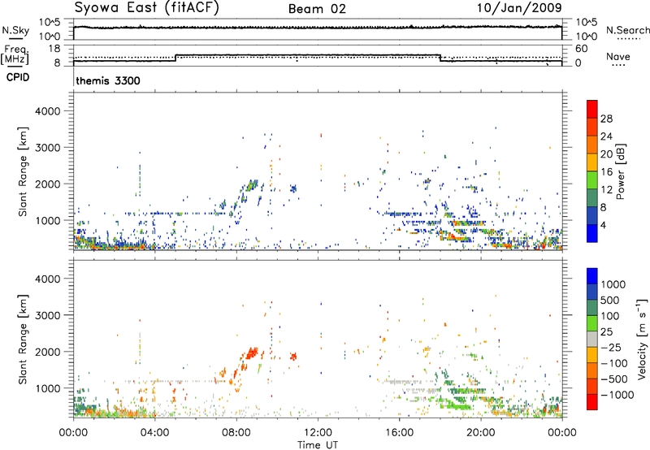
Task: Click the "08:00" time tick label
Action: pyautogui.click(x=236, y=433)
